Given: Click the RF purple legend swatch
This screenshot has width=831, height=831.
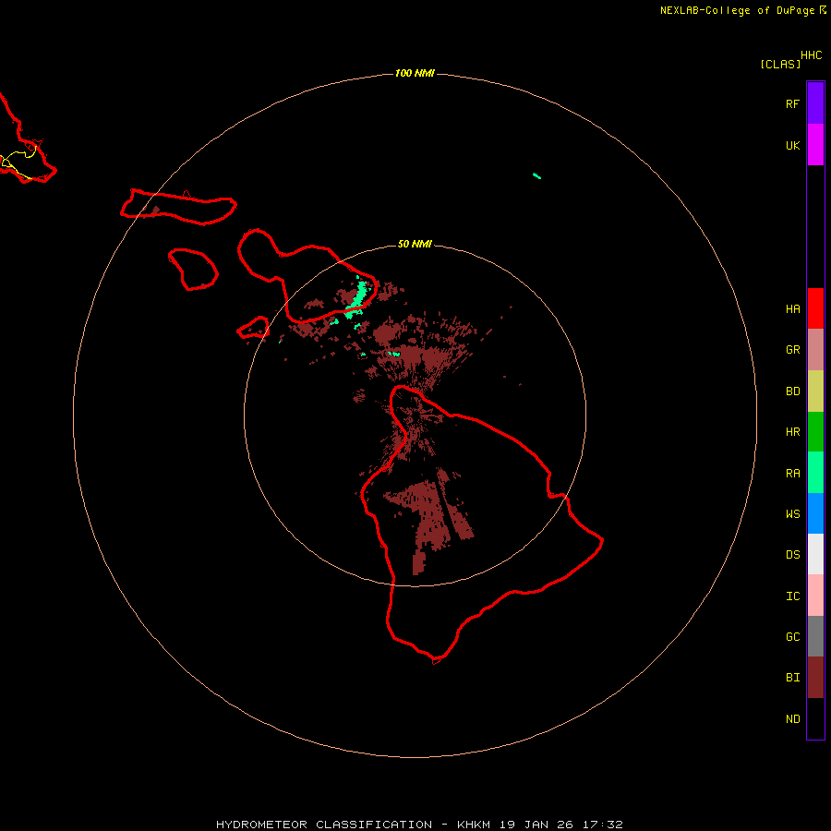Looking at the screenshot, I should pos(815,103).
